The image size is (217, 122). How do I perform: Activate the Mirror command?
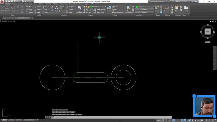tap(38, 9)
